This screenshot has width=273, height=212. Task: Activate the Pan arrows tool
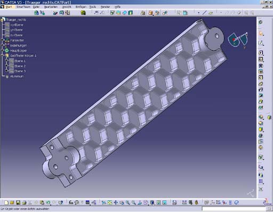coord(116,202)
